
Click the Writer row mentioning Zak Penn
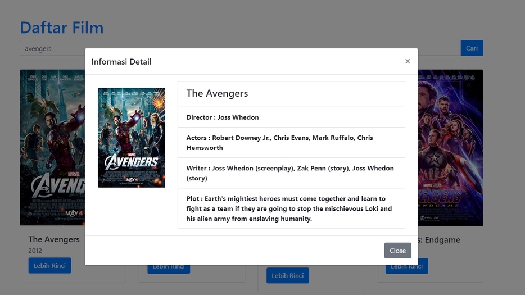coord(291,173)
